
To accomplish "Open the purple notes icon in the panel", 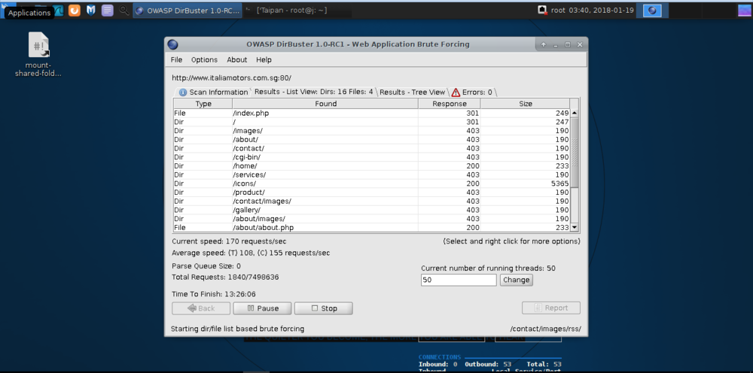I will (x=108, y=11).
